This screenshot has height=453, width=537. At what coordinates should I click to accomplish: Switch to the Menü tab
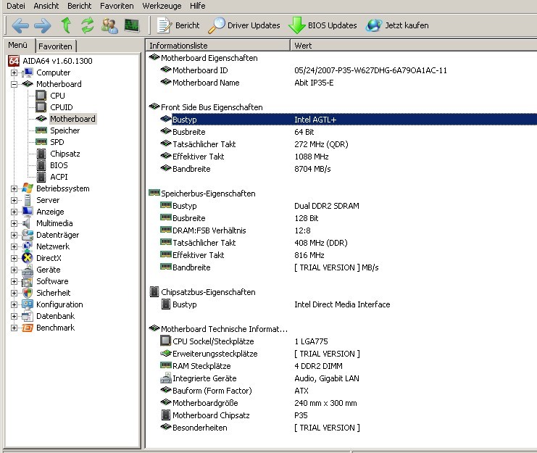pos(18,45)
